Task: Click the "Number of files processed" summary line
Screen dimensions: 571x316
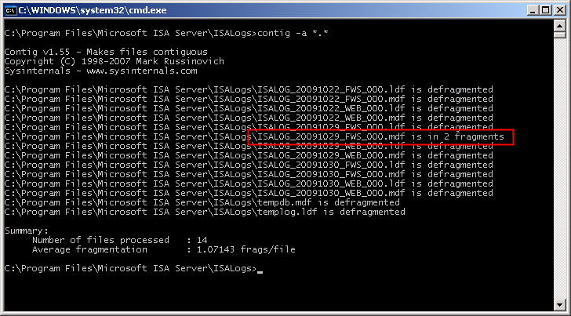Action: point(118,240)
